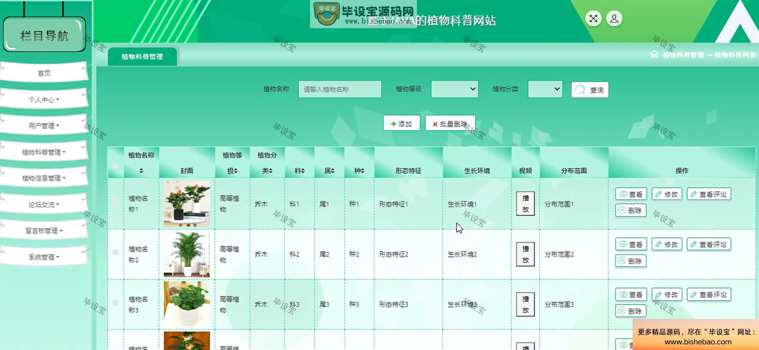Expand 论坛交流 sidebar menu

point(44,205)
